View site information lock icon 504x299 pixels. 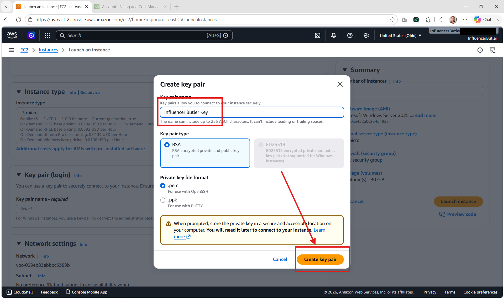[30, 20]
